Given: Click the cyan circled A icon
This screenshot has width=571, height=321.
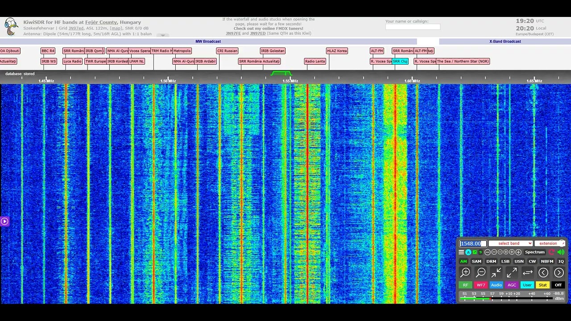Looking at the screenshot, I should [468, 252].
